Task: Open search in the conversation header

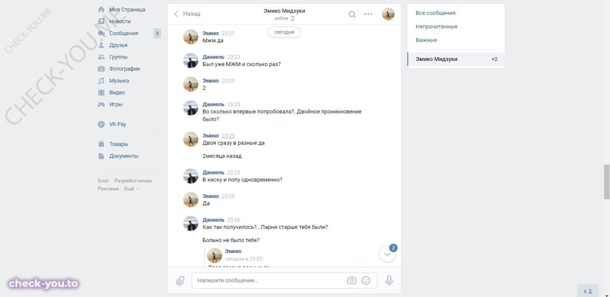Action: coord(352,14)
